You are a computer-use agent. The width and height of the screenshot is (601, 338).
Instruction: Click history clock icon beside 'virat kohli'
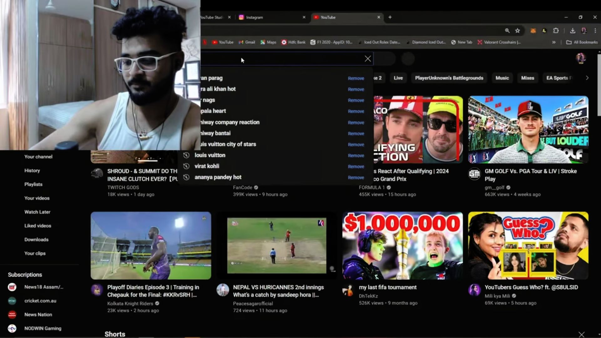(186, 166)
